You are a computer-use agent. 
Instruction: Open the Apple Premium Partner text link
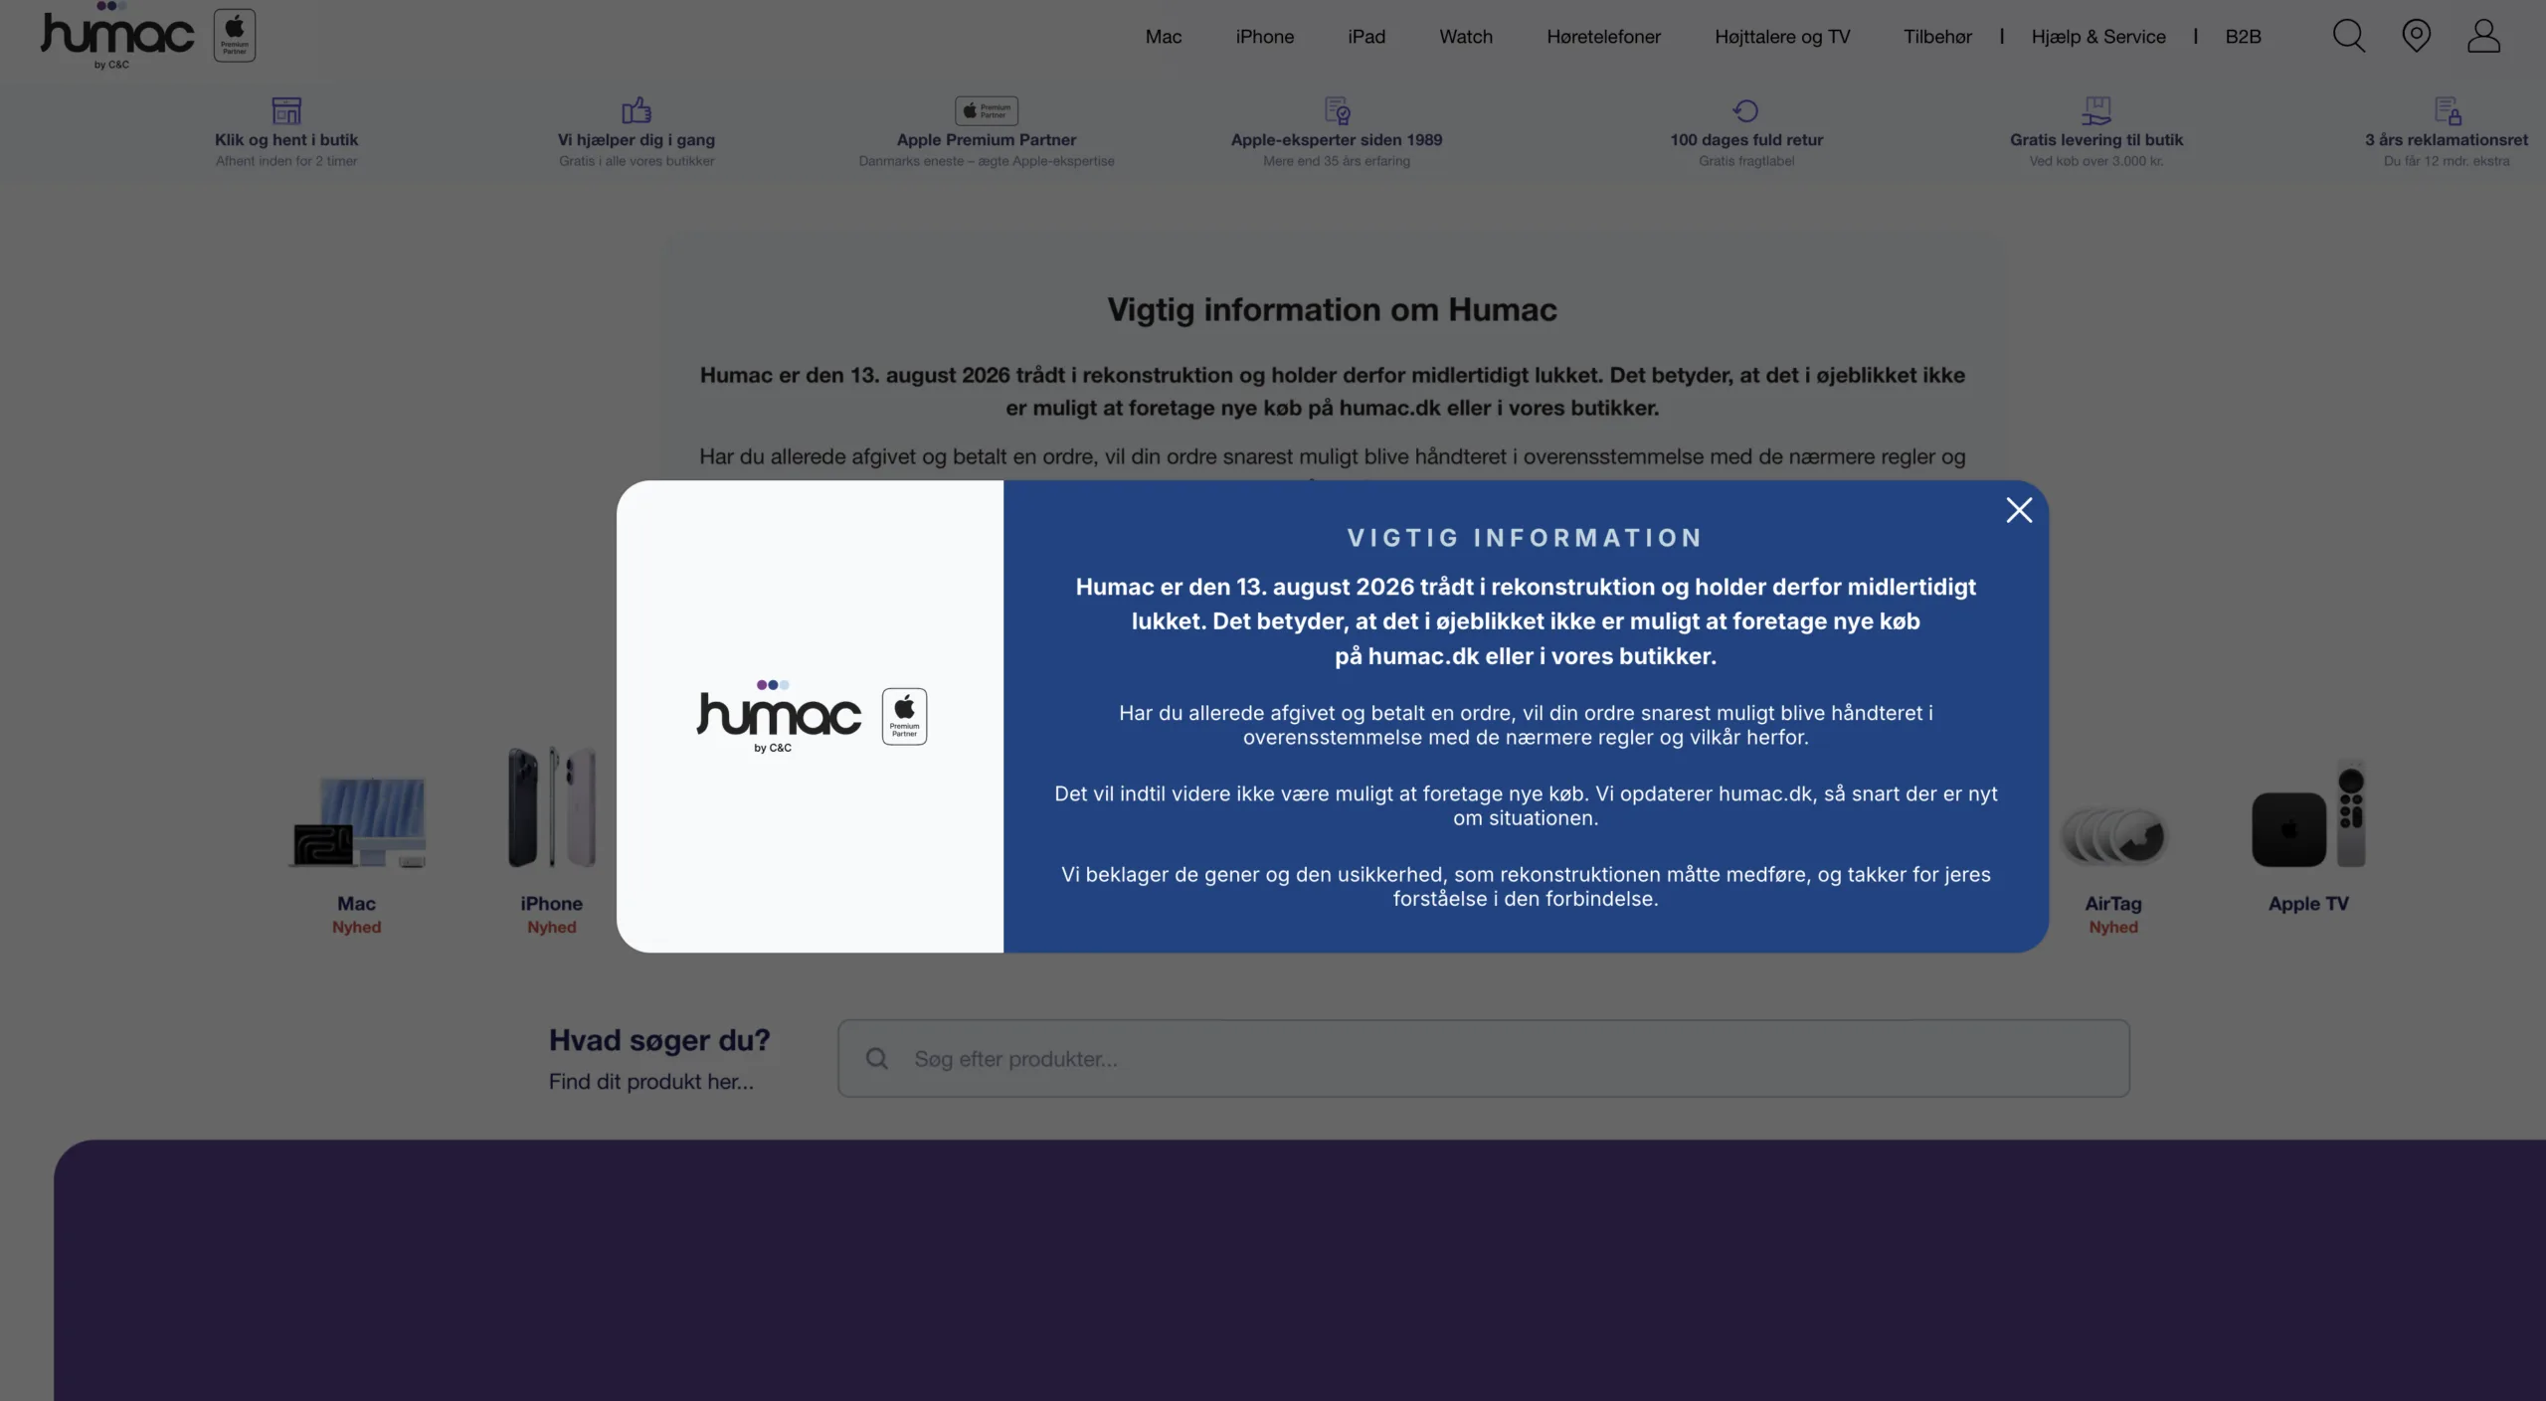[987, 140]
